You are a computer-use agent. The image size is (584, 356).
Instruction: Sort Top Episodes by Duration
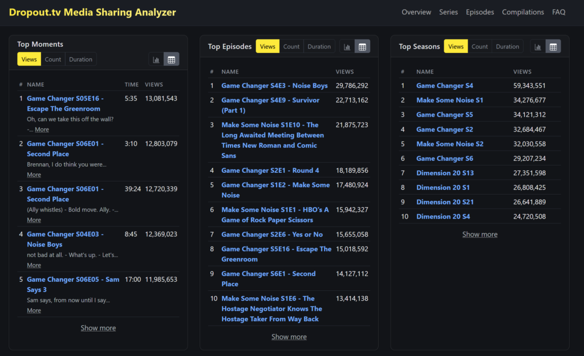tap(319, 47)
